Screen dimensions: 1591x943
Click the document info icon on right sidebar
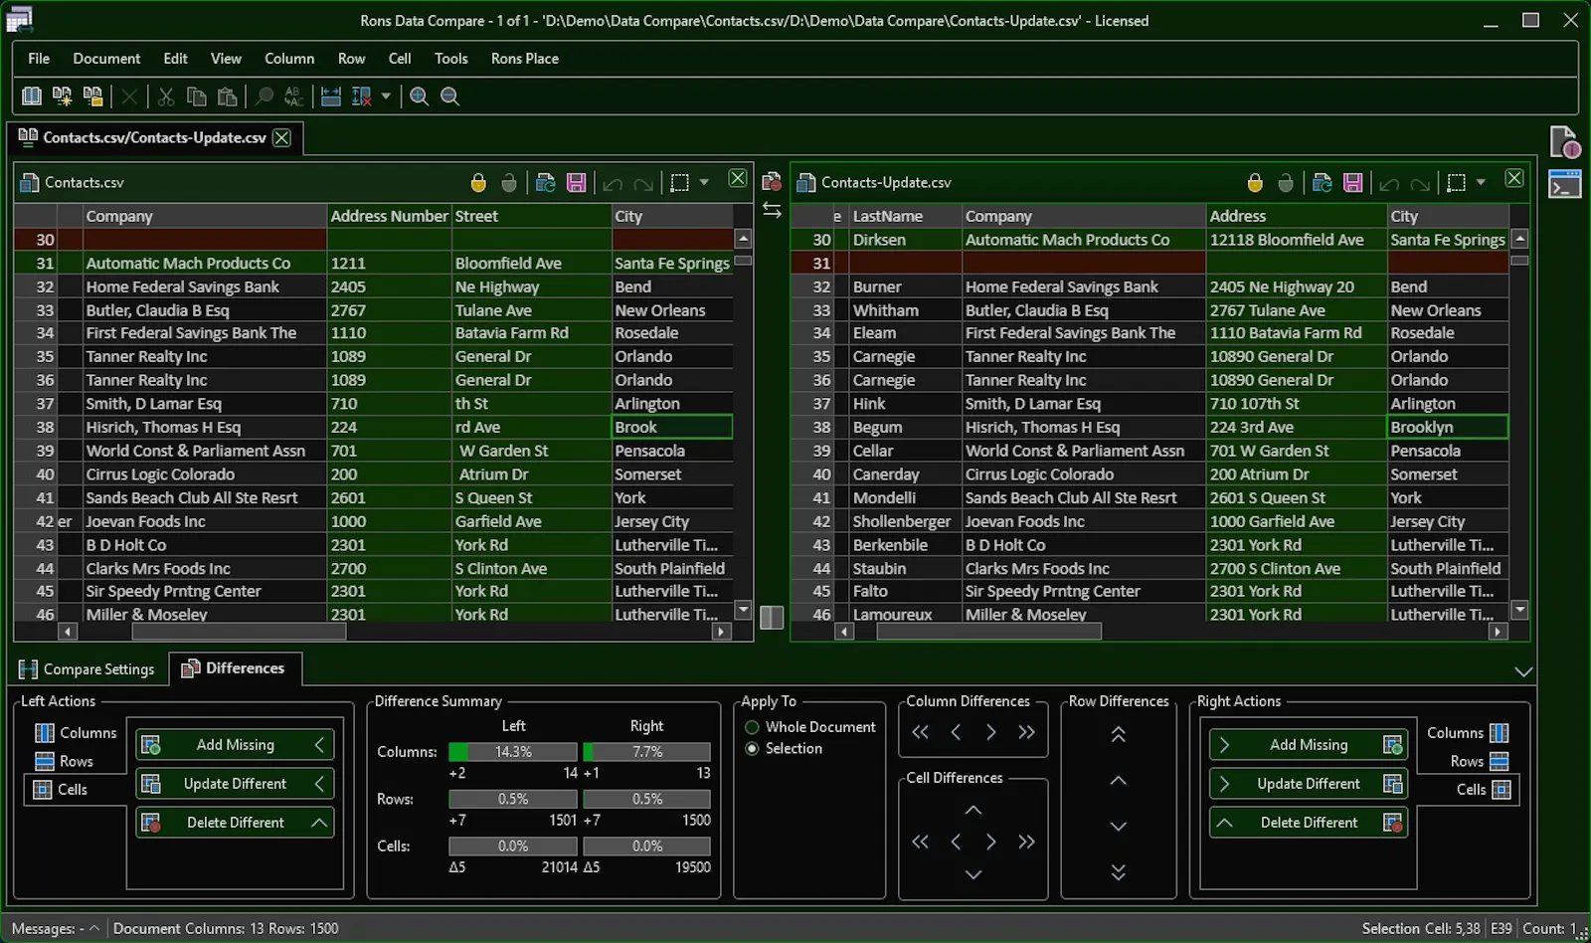[1565, 142]
